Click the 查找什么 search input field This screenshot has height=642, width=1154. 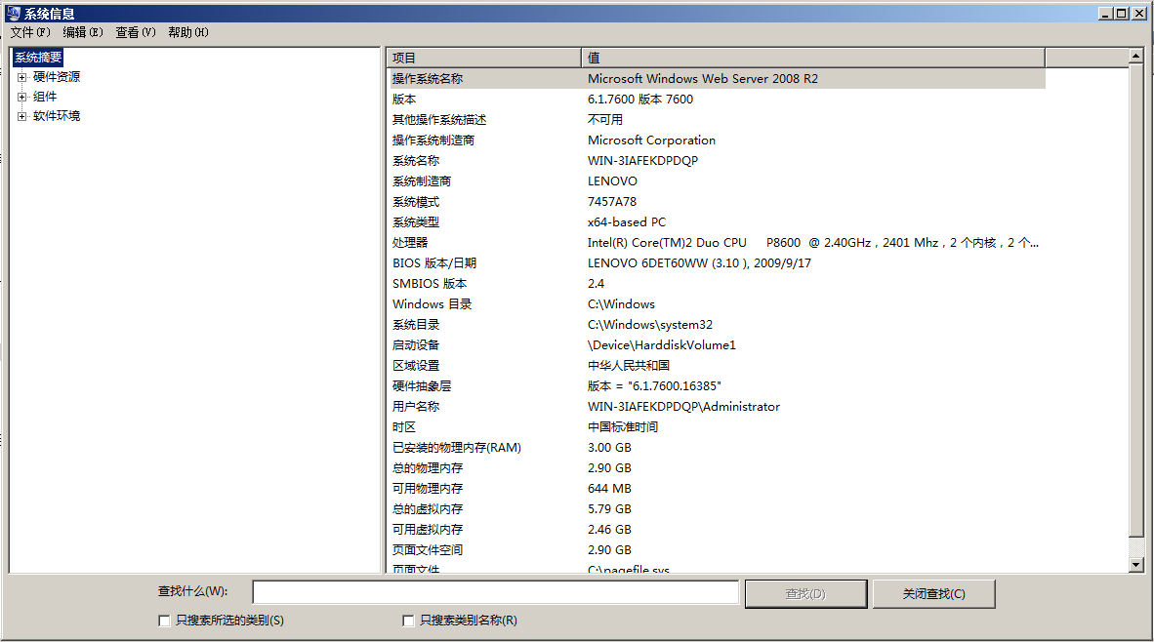pos(495,592)
